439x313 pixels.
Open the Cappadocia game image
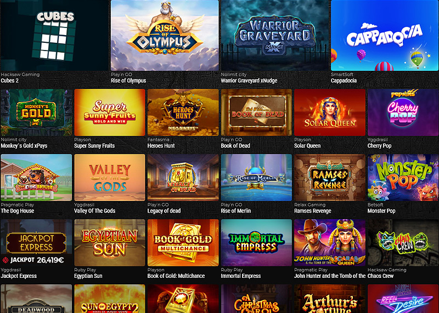point(385,35)
